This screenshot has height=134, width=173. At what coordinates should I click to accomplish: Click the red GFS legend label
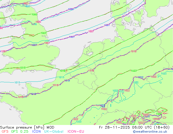click(x=5, y=132)
